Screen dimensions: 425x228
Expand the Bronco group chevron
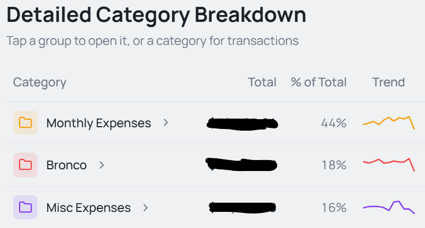click(101, 165)
